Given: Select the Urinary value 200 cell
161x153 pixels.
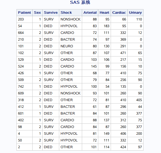Looking at the screenshot, I should (135, 134).
